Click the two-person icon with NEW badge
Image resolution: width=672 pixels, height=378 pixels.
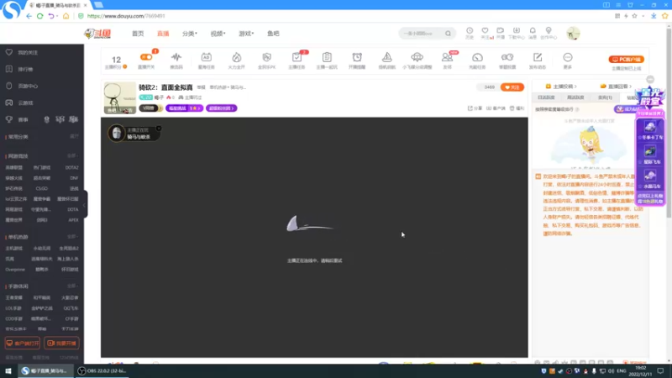coord(447,57)
